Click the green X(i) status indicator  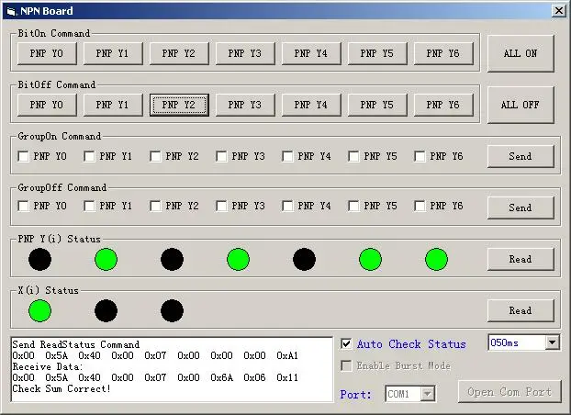pyautogui.click(x=39, y=310)
